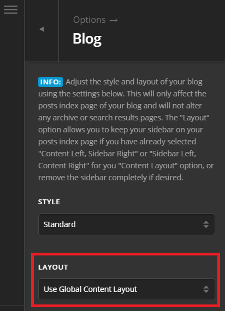Click "remove the sidebar completely" sentence
Screen dimensions: 225x311
tap(93, 178)
